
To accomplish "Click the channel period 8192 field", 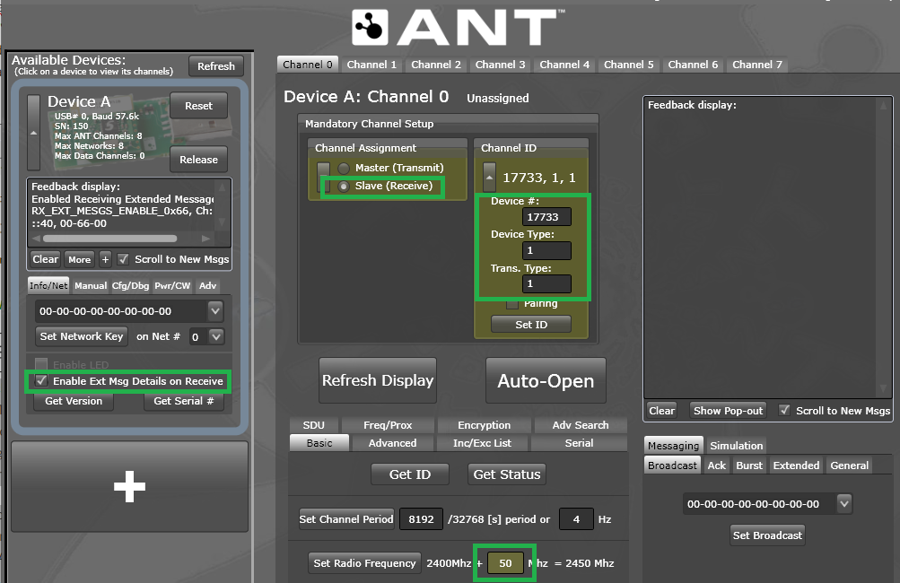I will tap(421, 519).
